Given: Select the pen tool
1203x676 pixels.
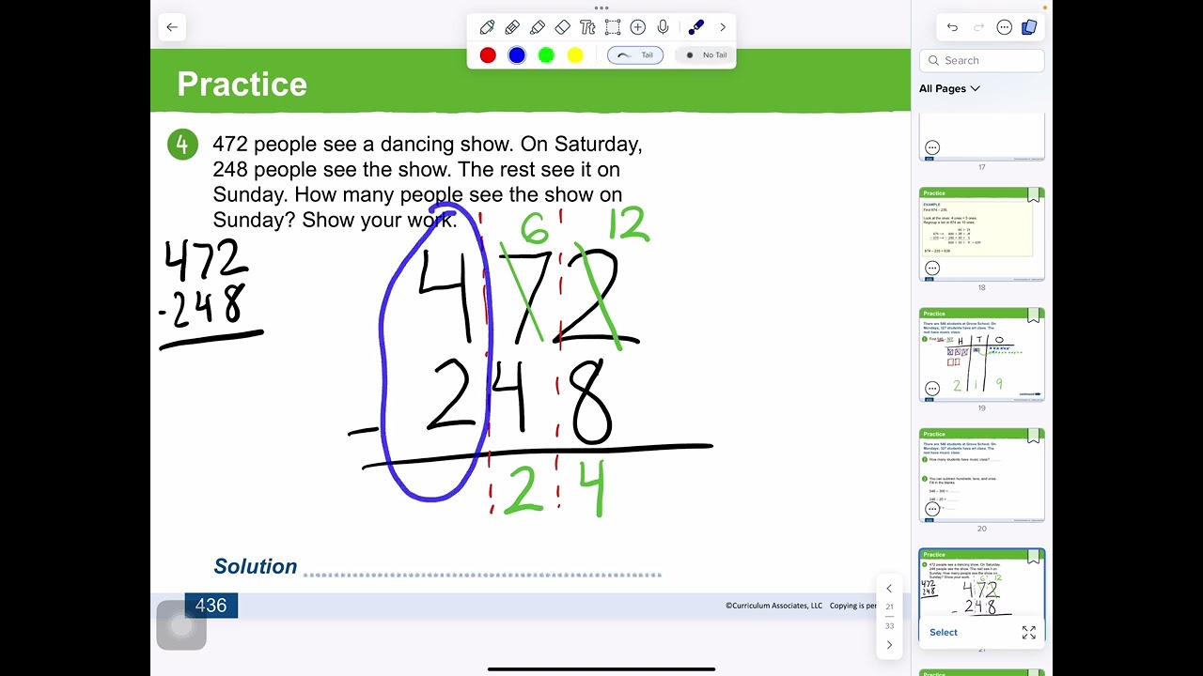Looking at the screenshot, I should point(487,27).
